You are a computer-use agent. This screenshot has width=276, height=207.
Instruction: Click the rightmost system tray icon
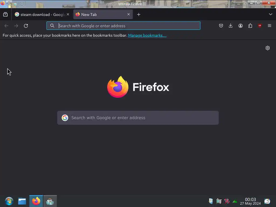click(x=267, y=201)
